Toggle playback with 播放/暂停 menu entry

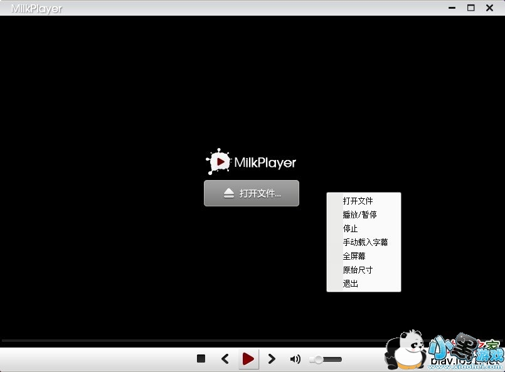click(x=359, y=215)
